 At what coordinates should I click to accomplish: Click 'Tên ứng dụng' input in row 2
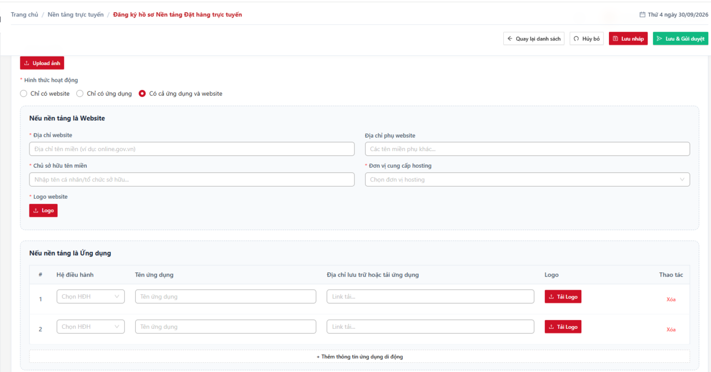click(225, 327)
